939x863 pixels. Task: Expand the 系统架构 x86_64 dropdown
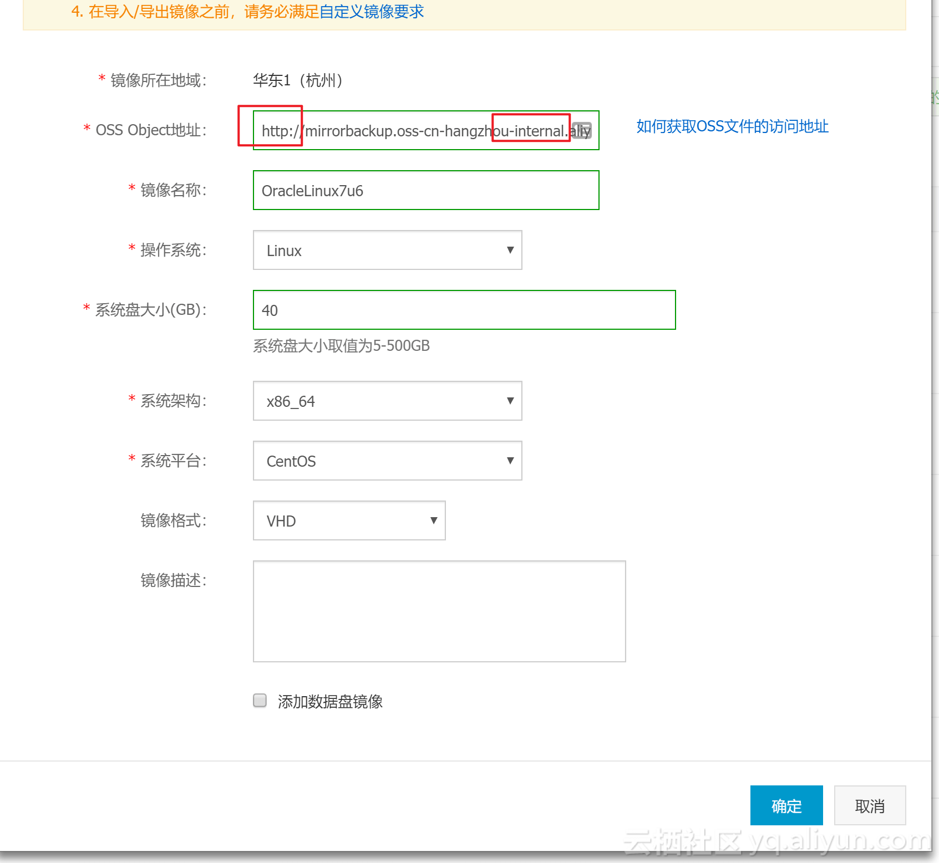pos(387,401)
